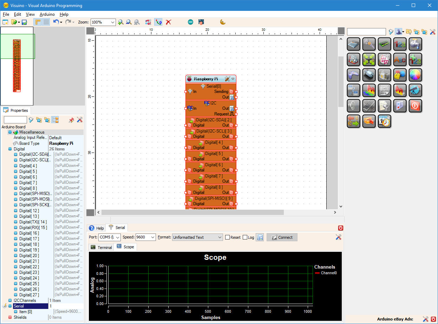Click the zoom in magnifier icon

pyautogui.click(x=121, y=22)
